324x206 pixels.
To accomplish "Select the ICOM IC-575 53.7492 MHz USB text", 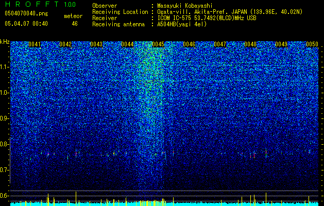I will (x=207, y=18).
